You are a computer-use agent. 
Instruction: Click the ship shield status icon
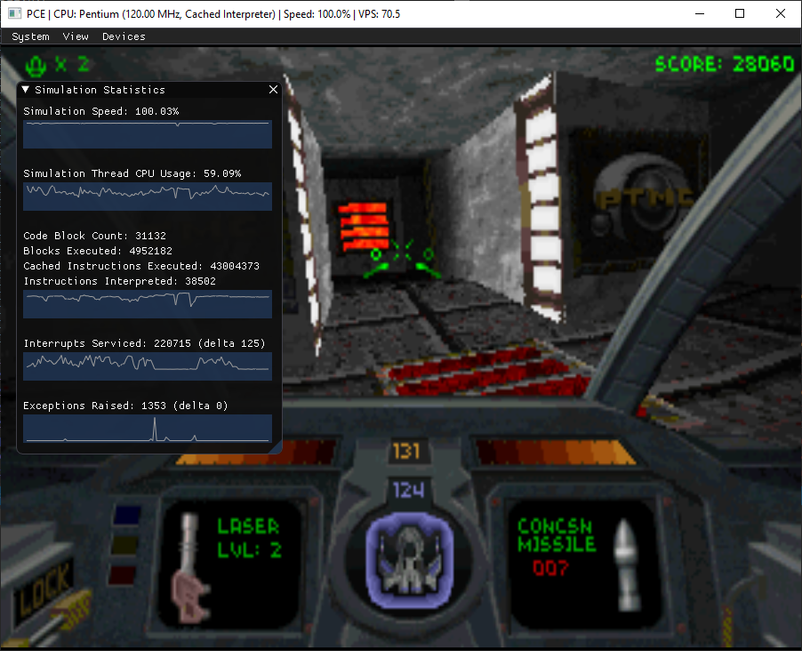click(x=409, y=560)
